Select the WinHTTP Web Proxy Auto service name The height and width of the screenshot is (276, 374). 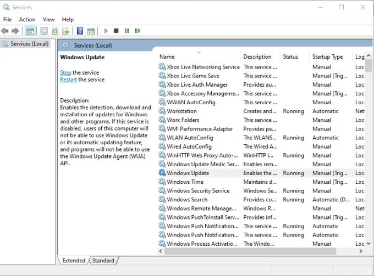coord(202,155)
